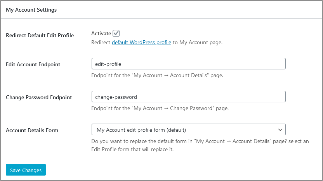Click the Edit Account Endpoint label

click(33, 65)
